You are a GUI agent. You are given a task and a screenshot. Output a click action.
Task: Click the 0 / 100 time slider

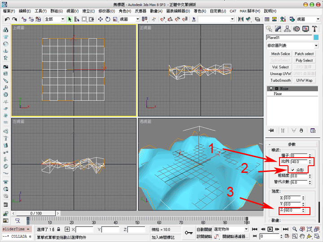(36, 213)
